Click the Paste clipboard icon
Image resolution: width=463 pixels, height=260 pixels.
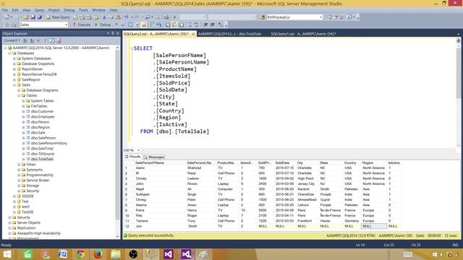pyautogui.click(x=118, y=17)
